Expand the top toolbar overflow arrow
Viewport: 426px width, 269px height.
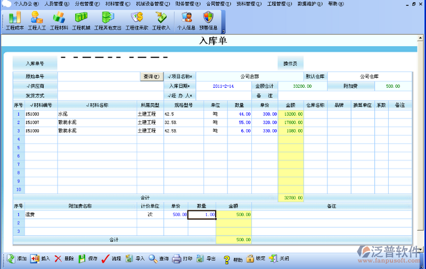tap(223, 31)
